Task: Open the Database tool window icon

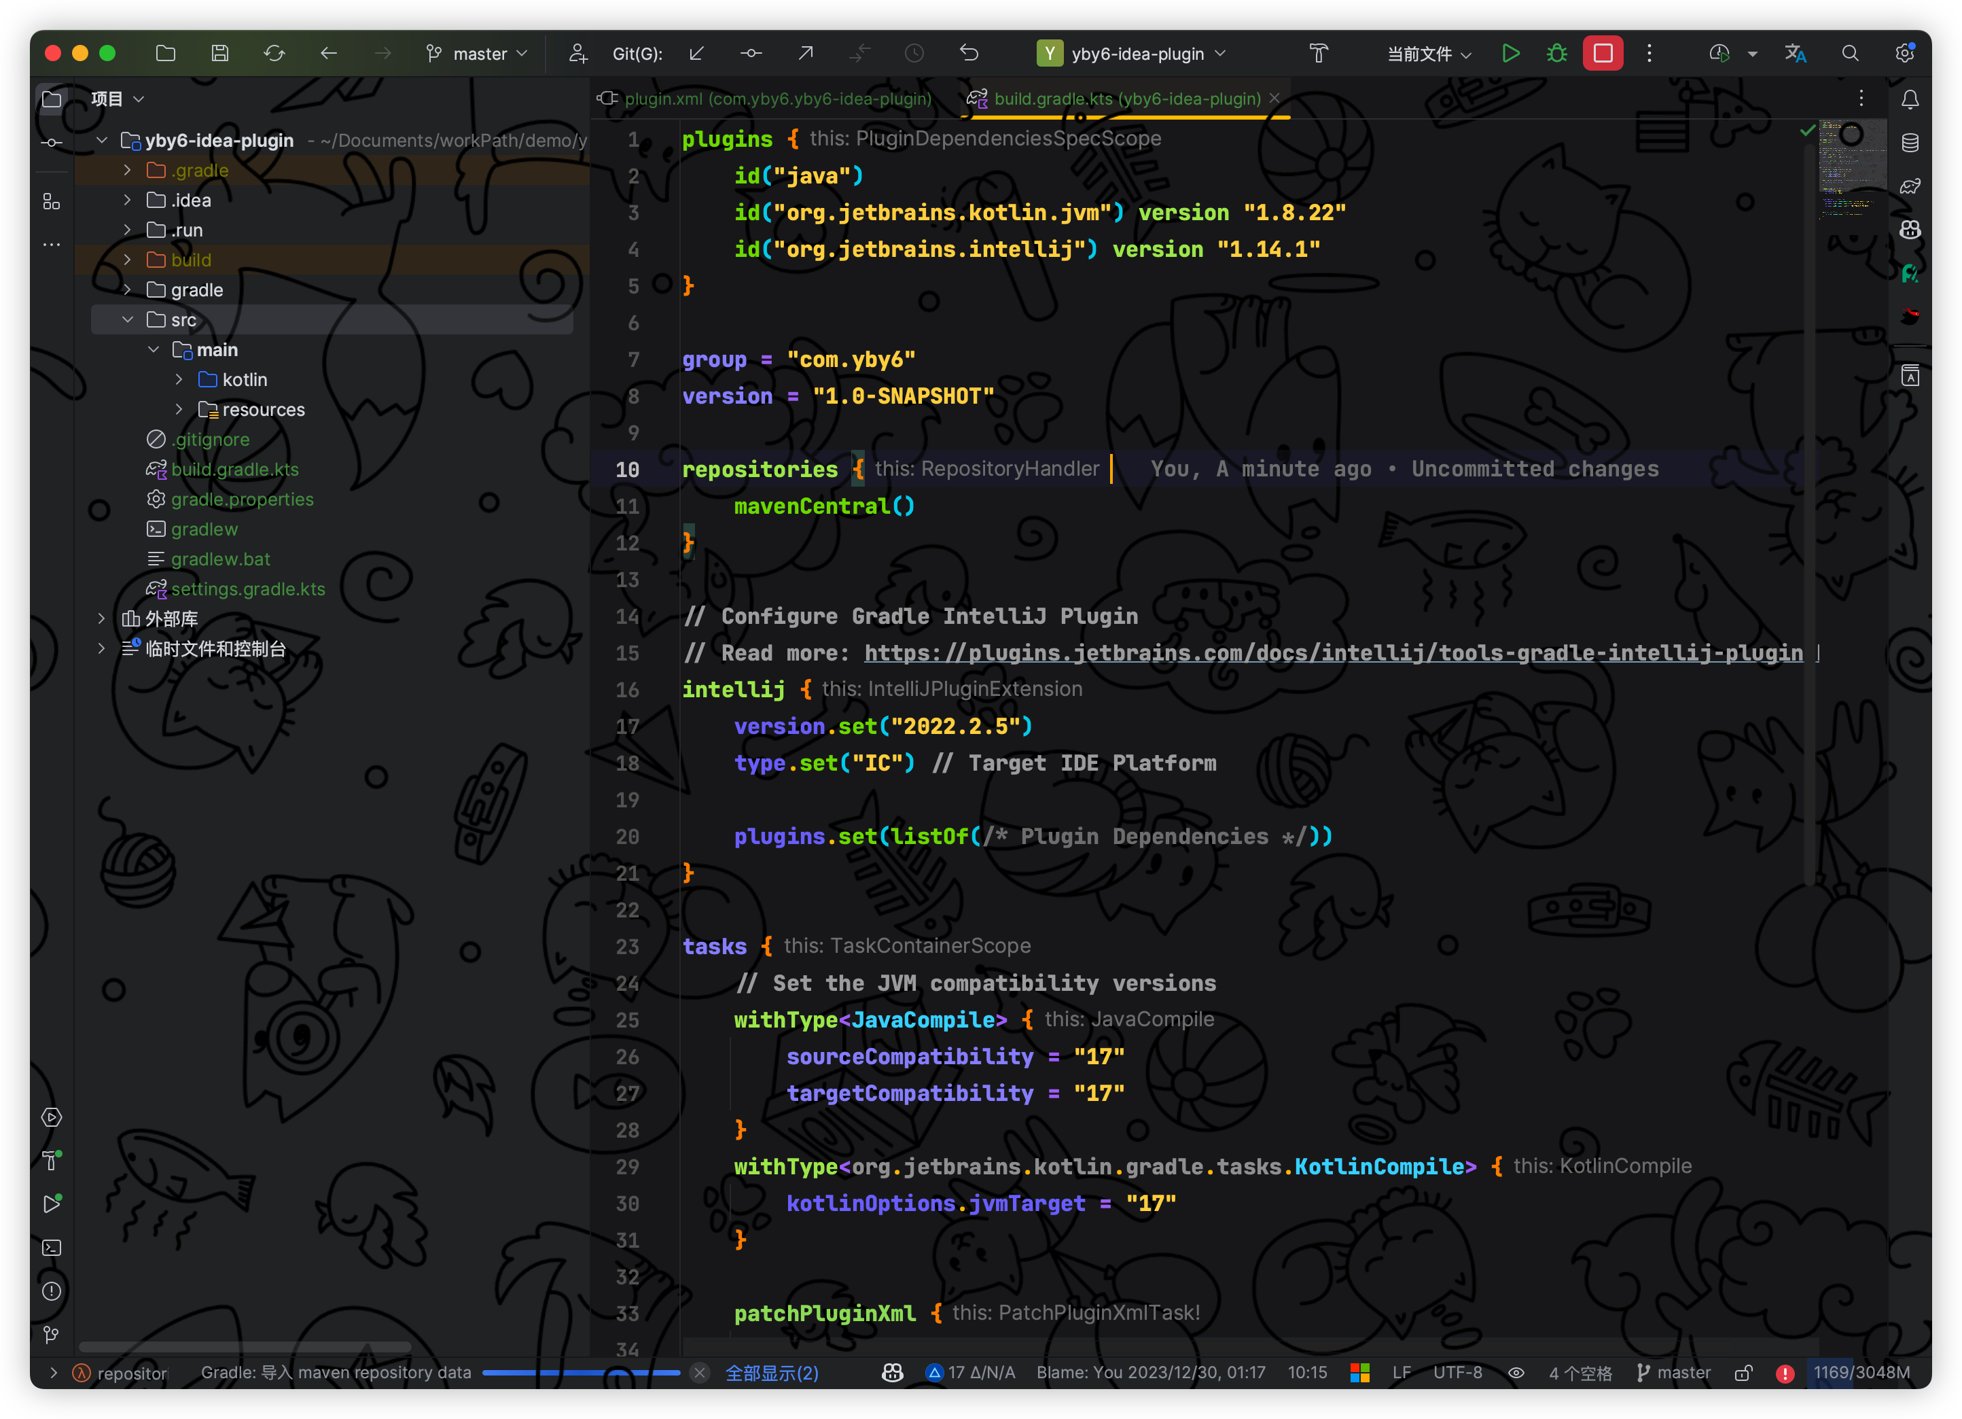Action: pos(1910,143)
